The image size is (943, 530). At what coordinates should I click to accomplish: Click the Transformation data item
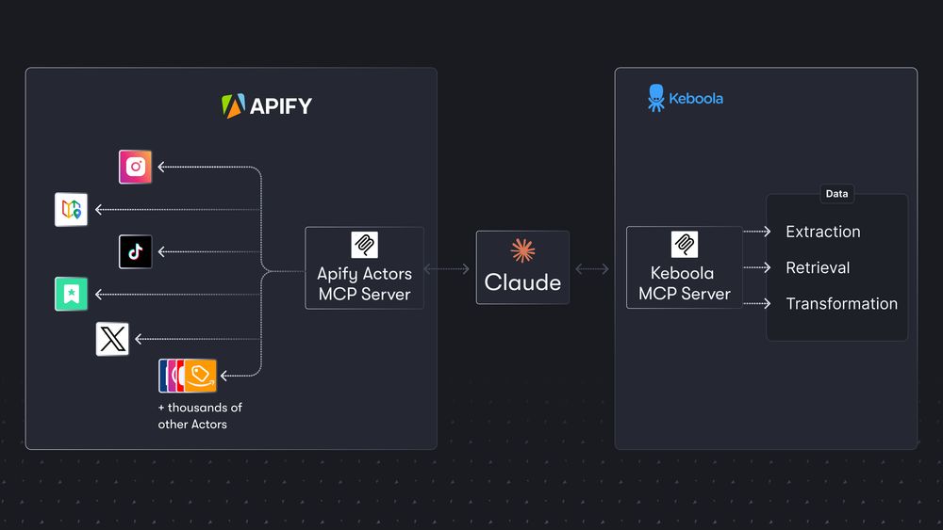pos(841,304)
